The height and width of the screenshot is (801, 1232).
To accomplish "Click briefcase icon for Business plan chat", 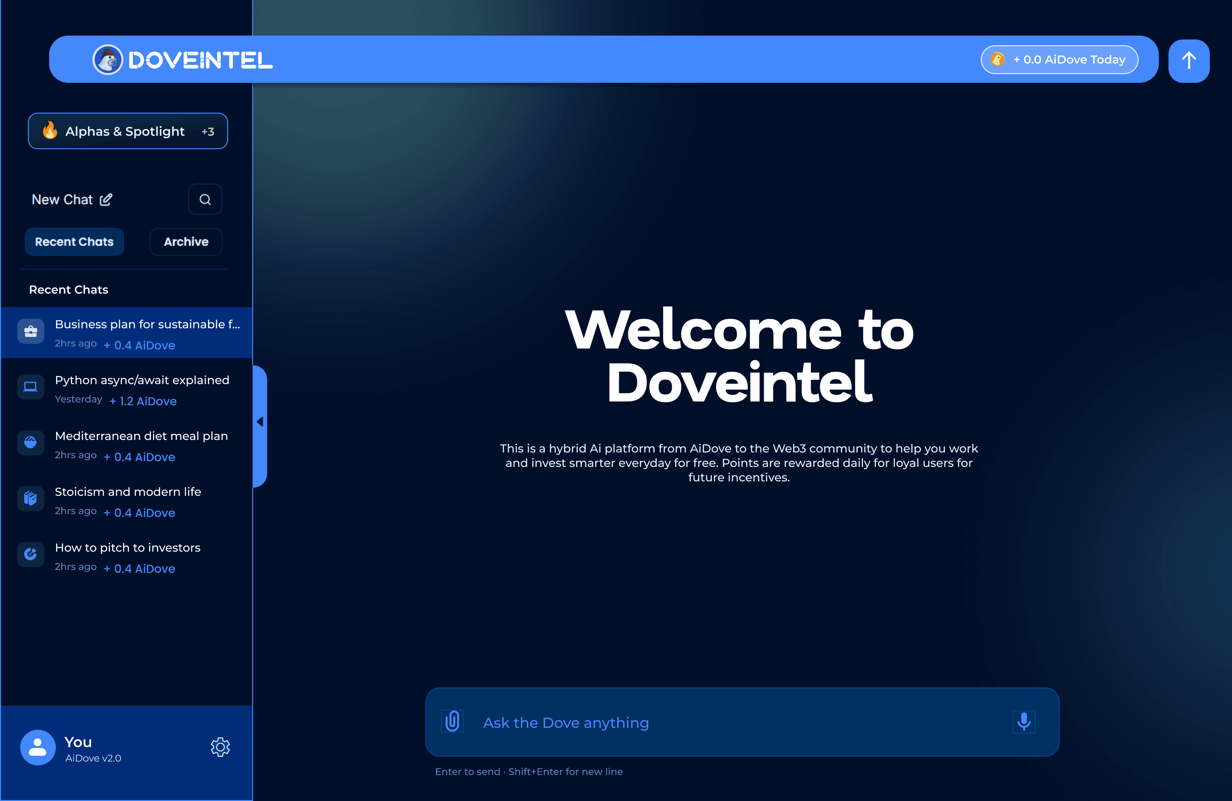I will point(30,332).
